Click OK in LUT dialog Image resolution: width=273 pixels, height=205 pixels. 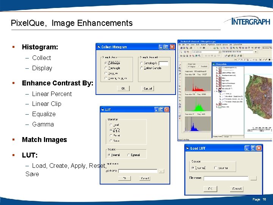tap(124, 178)
